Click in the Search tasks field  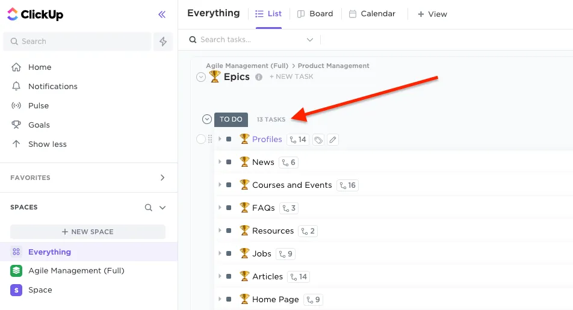(x=247, y=40)
